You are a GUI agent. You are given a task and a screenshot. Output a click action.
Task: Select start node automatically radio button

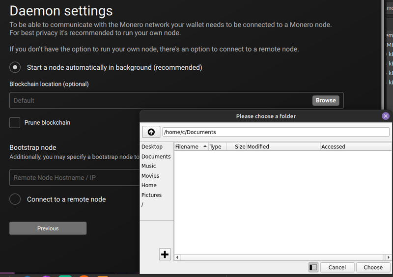15,67
